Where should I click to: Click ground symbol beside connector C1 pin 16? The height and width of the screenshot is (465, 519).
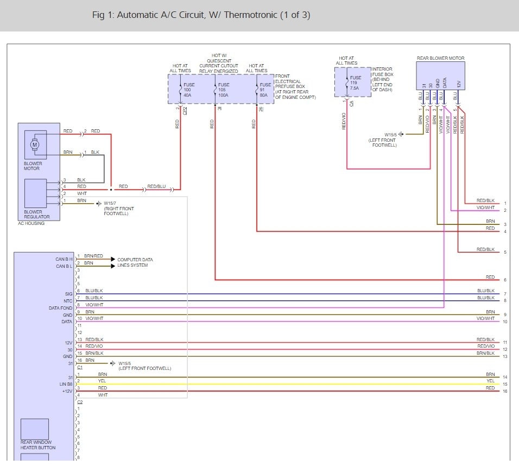coord(112,363)
